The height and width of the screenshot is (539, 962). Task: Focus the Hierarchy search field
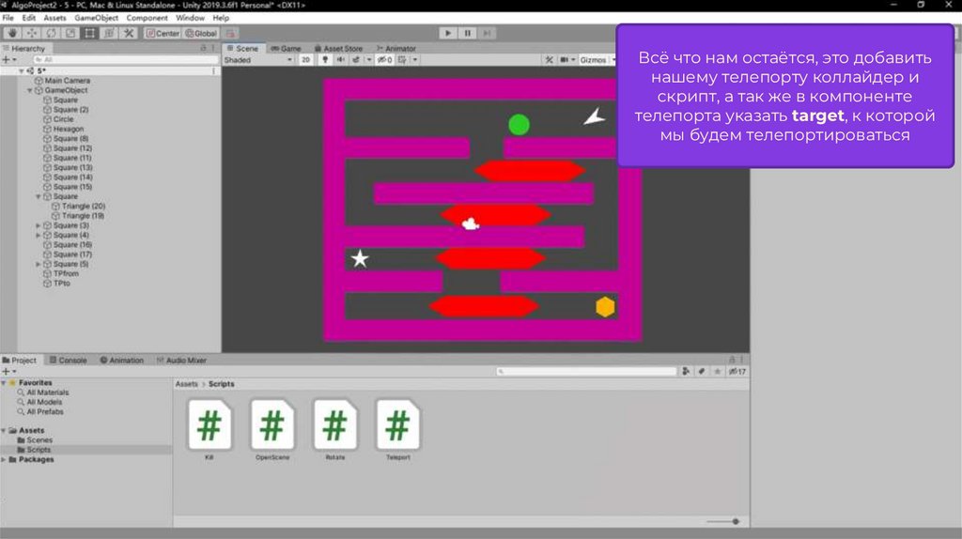126,60
